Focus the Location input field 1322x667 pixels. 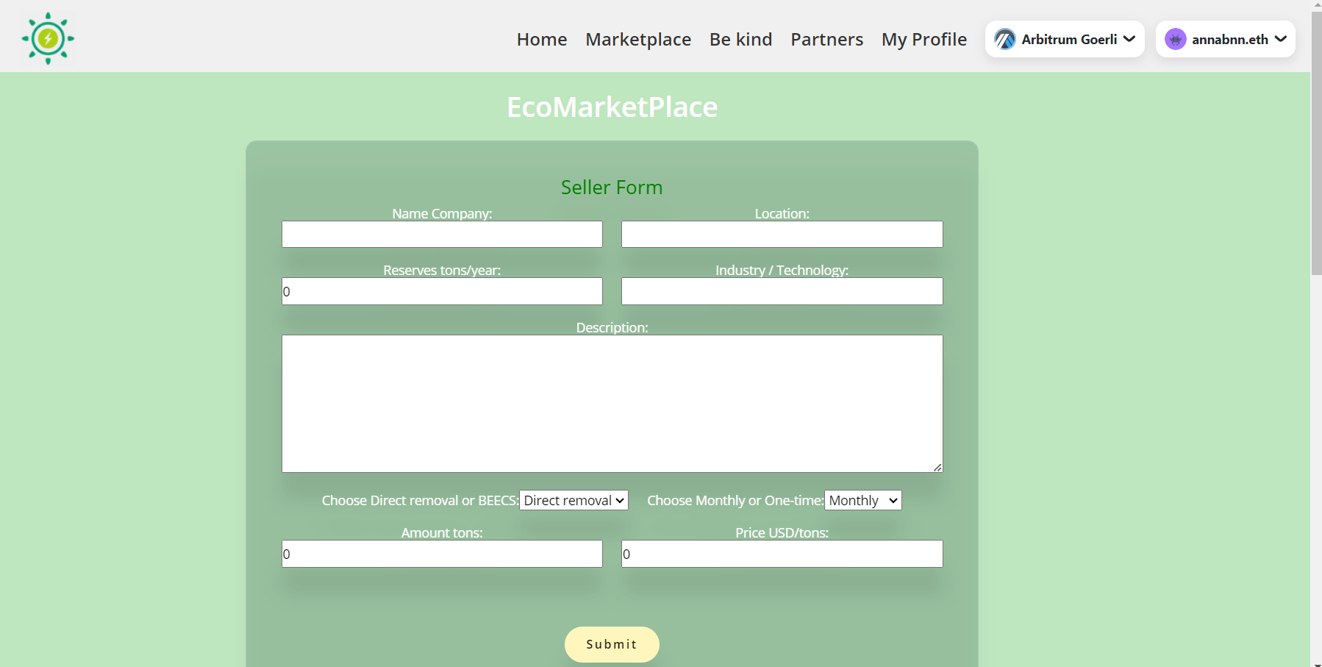tap(782, 234)
